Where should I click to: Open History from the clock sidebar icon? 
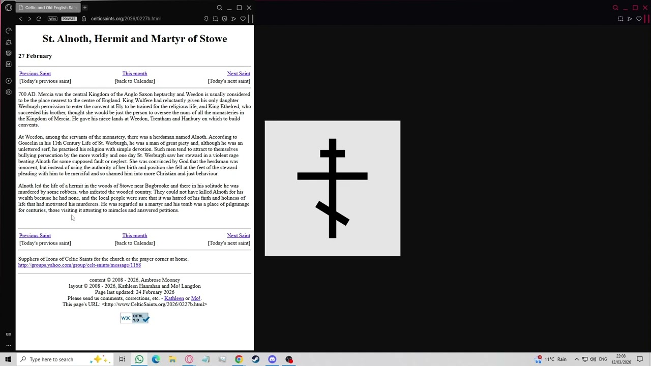click(9, 81)
